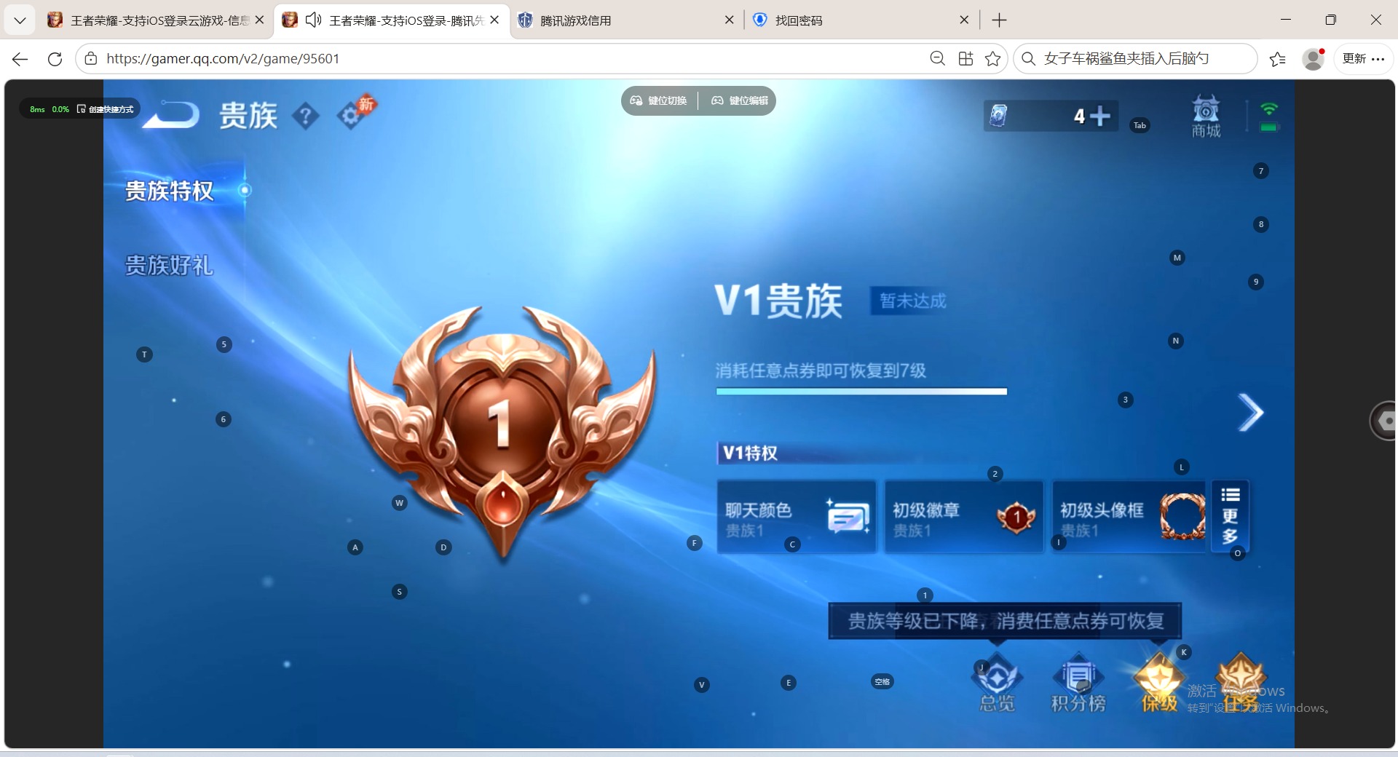The height and width of the screenshot is (757, 1398).
Task: Add points with the plus icon
Action: 1099,116
